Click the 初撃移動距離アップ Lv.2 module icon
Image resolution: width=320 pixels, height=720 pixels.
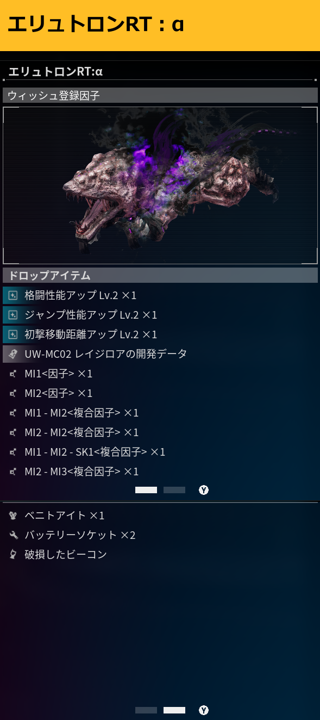[x=13, y=334]
